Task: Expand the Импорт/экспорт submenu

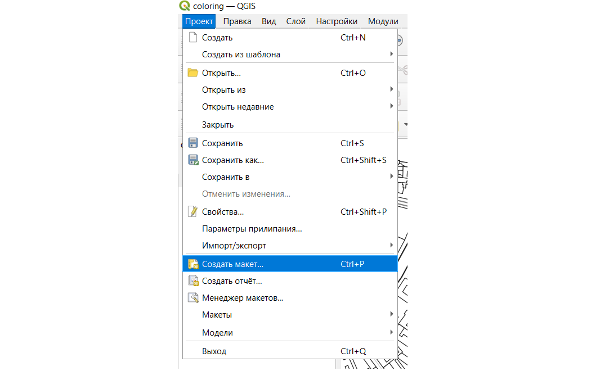Action: point(290,246)
